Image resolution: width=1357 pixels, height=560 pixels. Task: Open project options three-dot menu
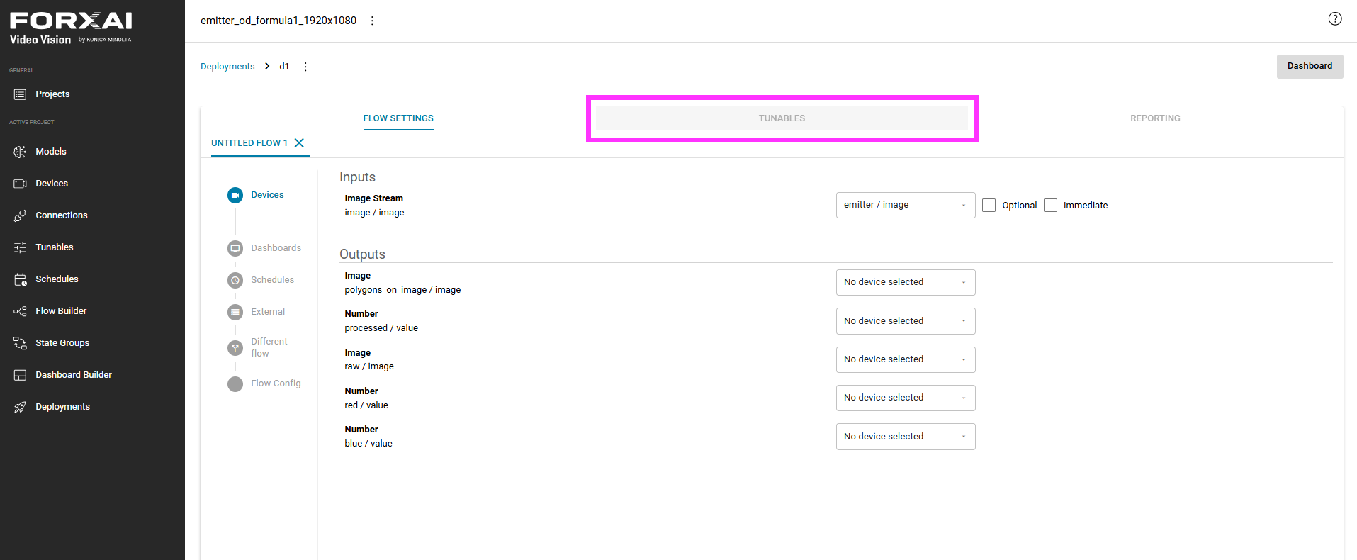372,21
